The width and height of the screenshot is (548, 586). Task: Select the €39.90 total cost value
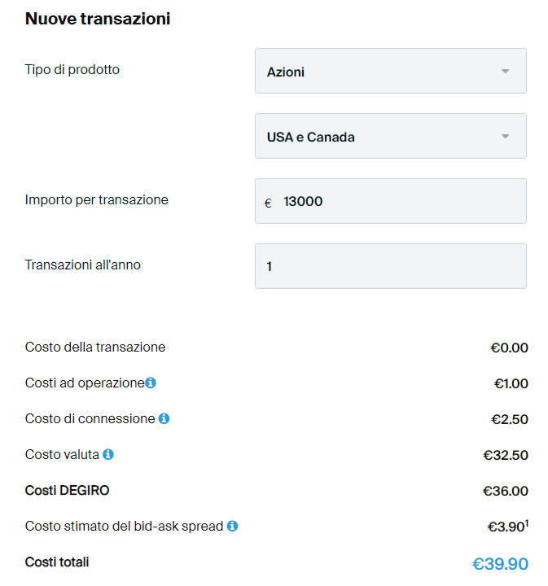500,564
